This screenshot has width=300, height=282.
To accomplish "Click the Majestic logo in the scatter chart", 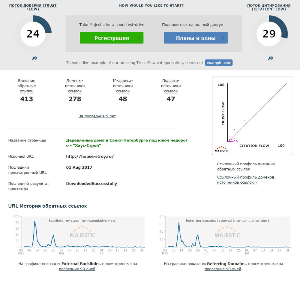I will [x=222, y=150].
